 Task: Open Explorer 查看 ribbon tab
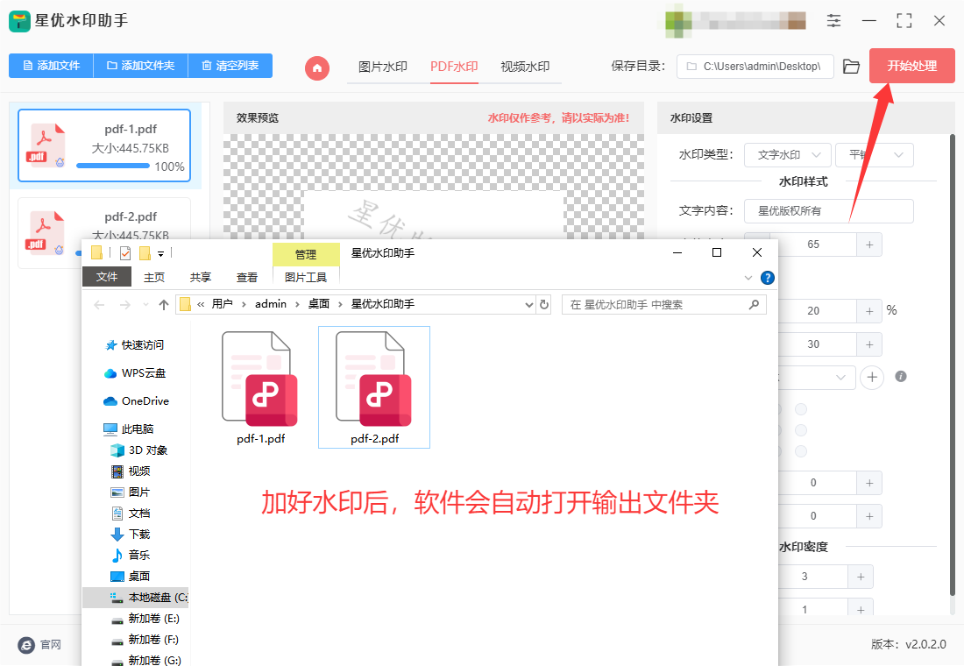247,277
